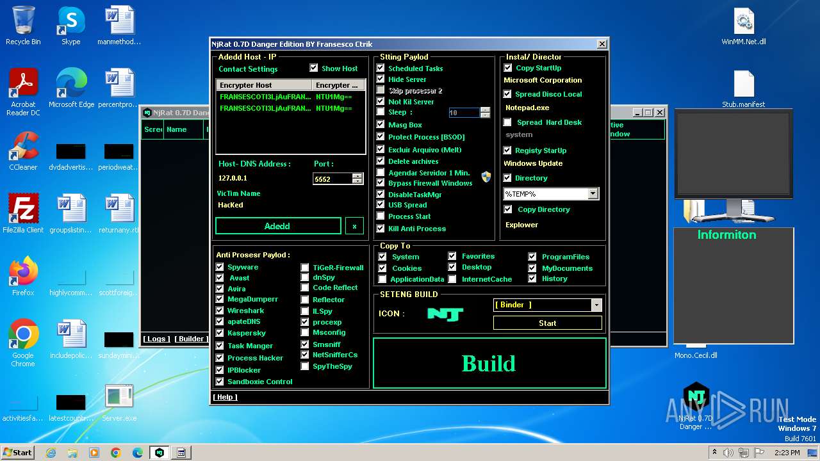
Task: Click the Sleep value field
Action: point(464,113)
